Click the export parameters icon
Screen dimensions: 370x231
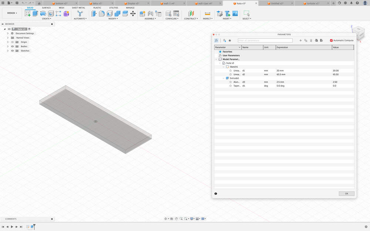click(322, 41)
